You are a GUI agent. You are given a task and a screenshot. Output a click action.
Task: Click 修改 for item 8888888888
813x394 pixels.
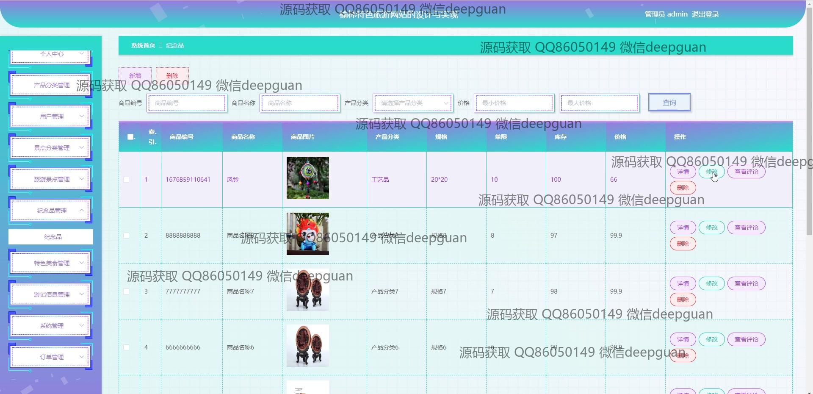click(x=712, y=228)
